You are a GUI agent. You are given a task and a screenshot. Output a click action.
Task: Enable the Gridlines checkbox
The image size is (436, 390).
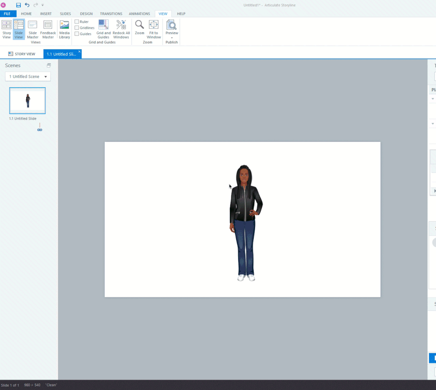click(x=77, y=28)
